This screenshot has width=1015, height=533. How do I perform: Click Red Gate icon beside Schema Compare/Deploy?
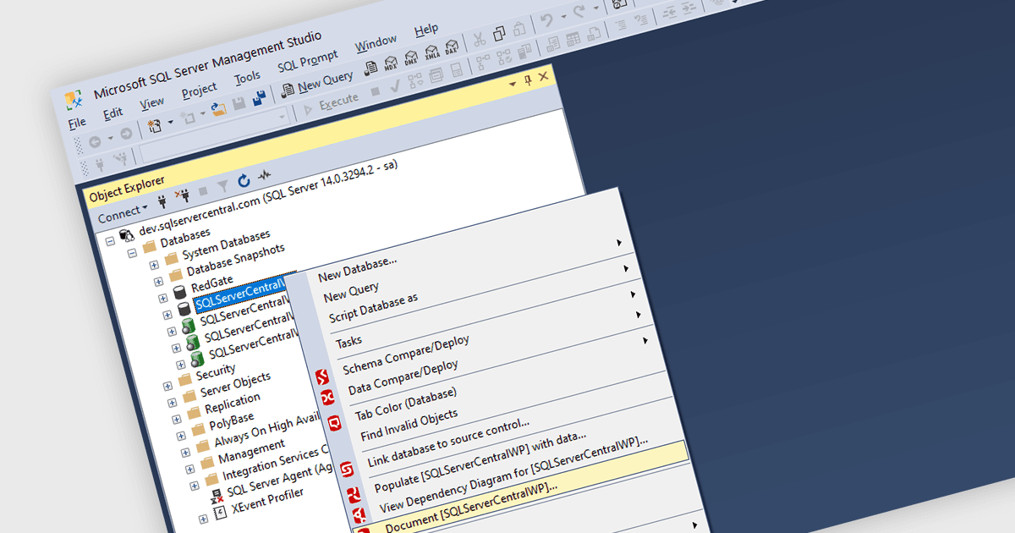pos(321,377)
